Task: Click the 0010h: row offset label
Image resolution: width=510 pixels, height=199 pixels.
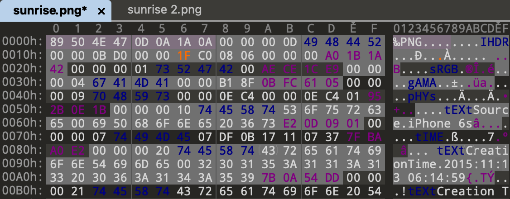Action: (x=23, y=56)
